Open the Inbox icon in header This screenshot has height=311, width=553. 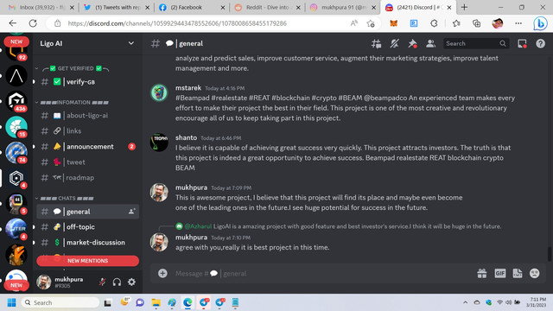(522, 44)
